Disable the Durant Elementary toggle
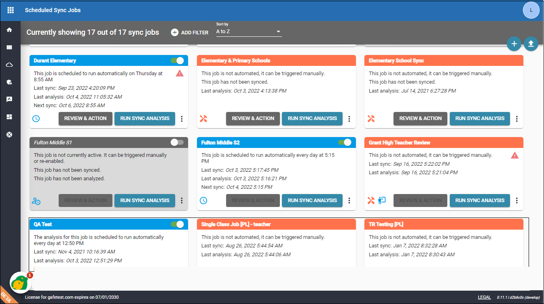The height and width of the screenshot is (304, 544). pyautogui.click(x=177, y=61)
